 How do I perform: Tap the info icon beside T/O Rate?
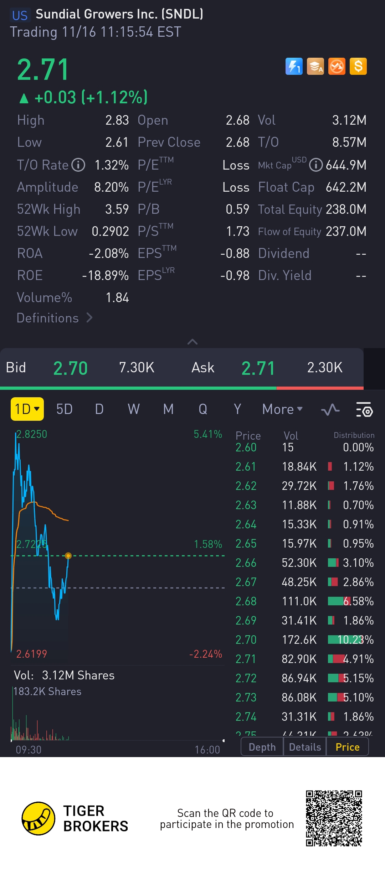tap(78, 165)
